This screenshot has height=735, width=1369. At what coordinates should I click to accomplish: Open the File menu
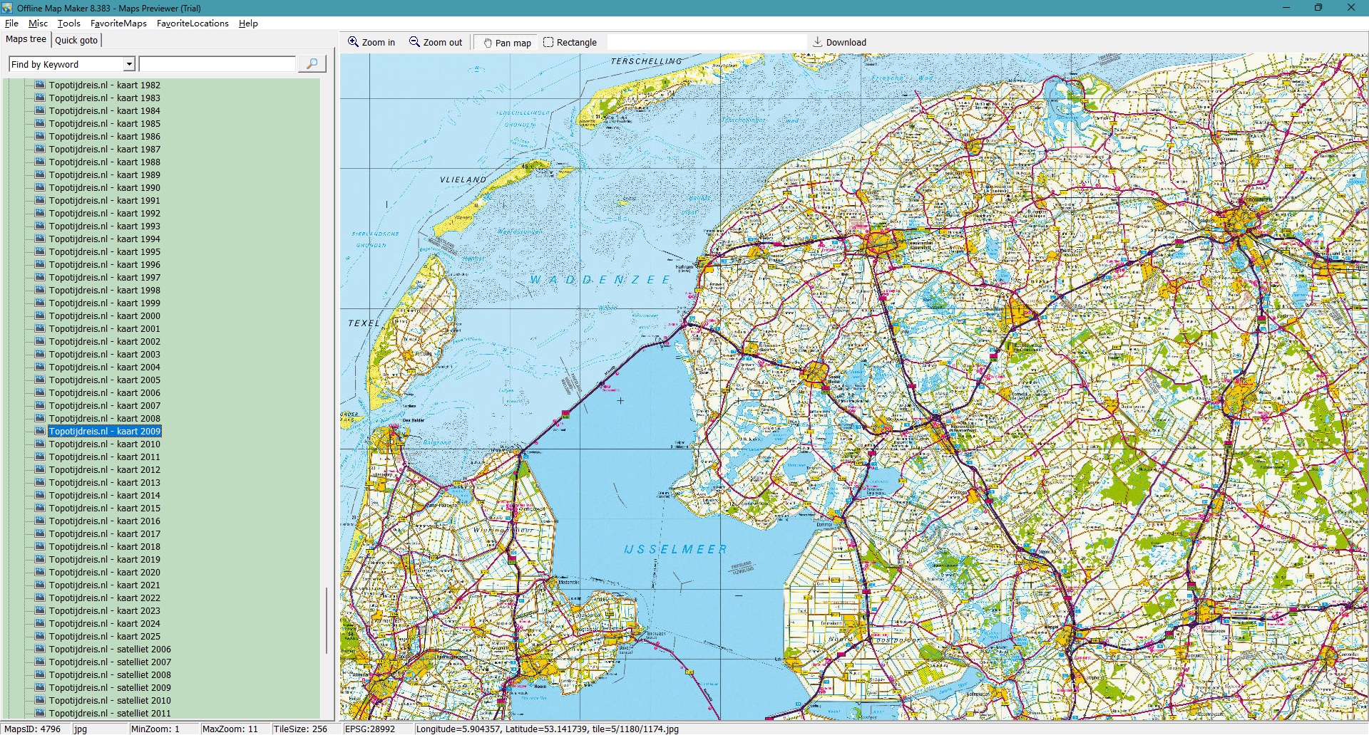(11, 24)
